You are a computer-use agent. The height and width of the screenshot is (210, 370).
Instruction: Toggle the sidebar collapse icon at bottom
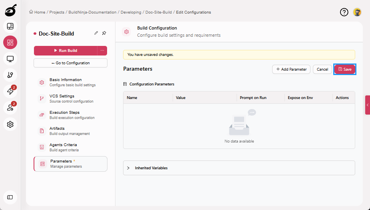pyautogui.click(x=10, y=197)
